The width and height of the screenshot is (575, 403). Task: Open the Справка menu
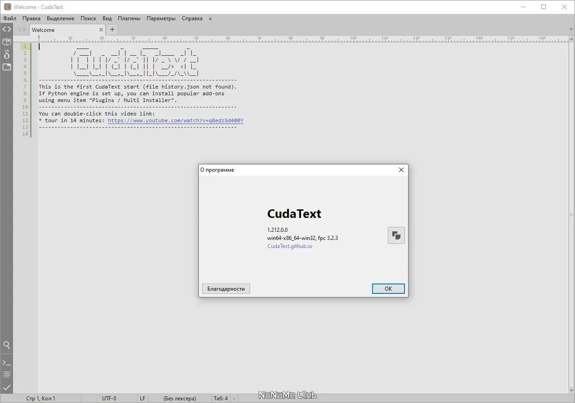192,18
